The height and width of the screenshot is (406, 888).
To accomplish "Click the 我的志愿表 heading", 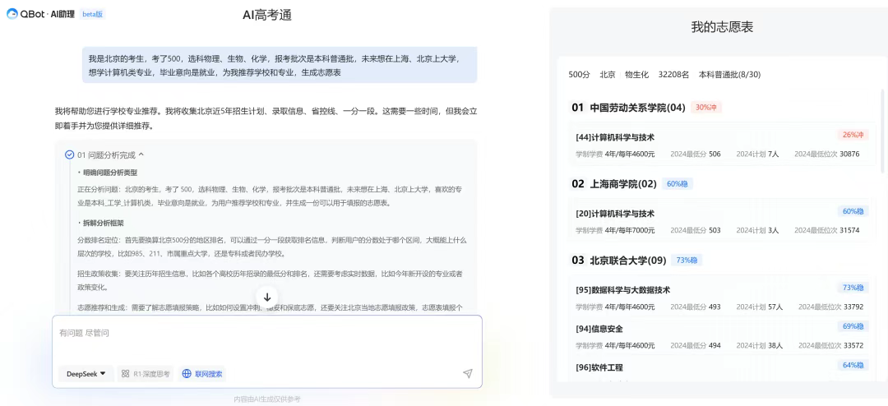I will (x=722, y=26).
